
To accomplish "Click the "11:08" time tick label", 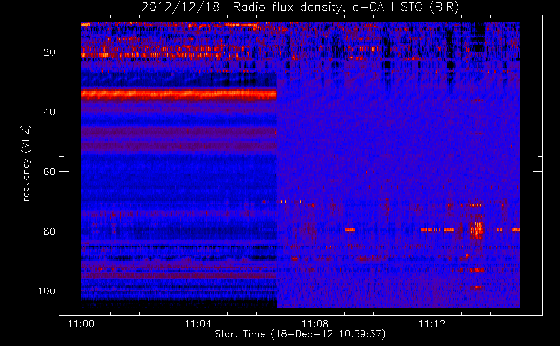I will pyautogui.click(x=315, y=324).
